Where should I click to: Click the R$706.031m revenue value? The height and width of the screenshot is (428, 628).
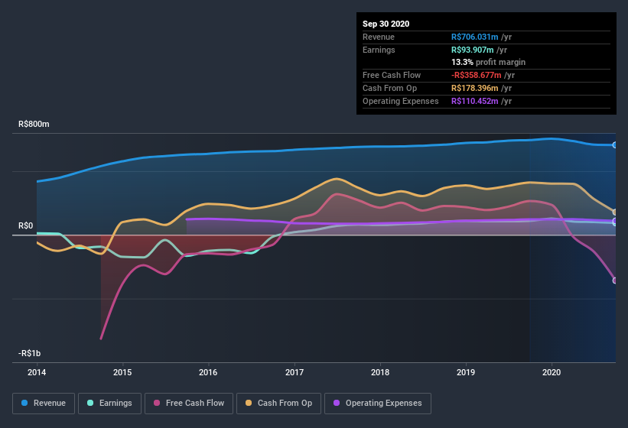coord(474,37)
